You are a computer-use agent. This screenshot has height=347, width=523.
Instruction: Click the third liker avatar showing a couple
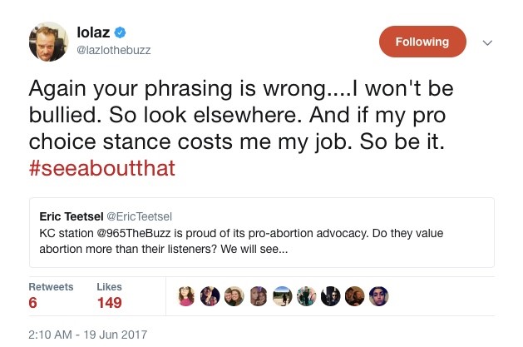point(234,297)
